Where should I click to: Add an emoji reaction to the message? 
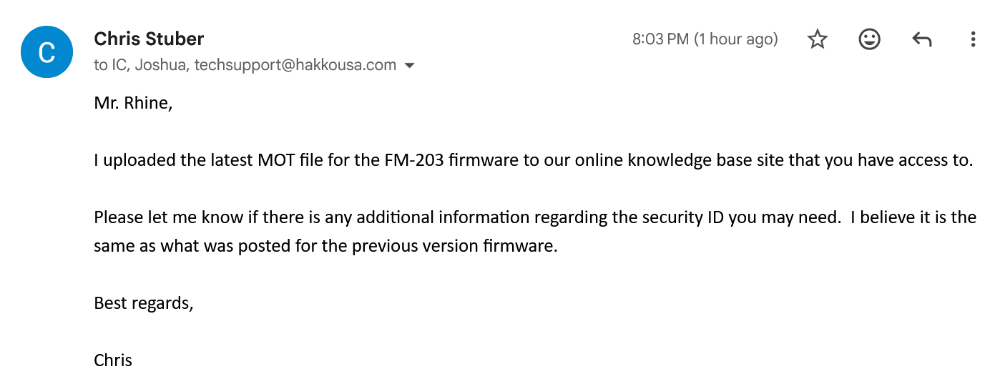click(x=869, y=39)
